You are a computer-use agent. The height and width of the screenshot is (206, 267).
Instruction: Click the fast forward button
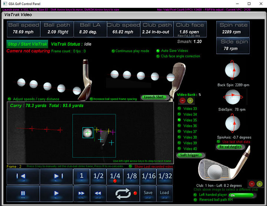pos(81,193)
